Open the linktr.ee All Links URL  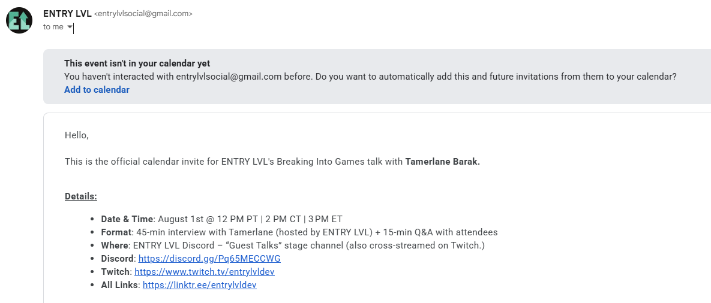[200, 285]
